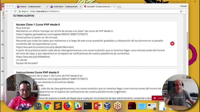The width and height of the screenshot is (200, 112).
Task: Open Terminal from the dock
Action: pyautogui.click(x=87, y=106)
